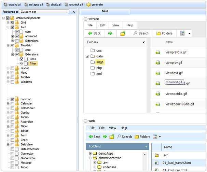Click the codebase folder icon in web tree

coord(99,167)
